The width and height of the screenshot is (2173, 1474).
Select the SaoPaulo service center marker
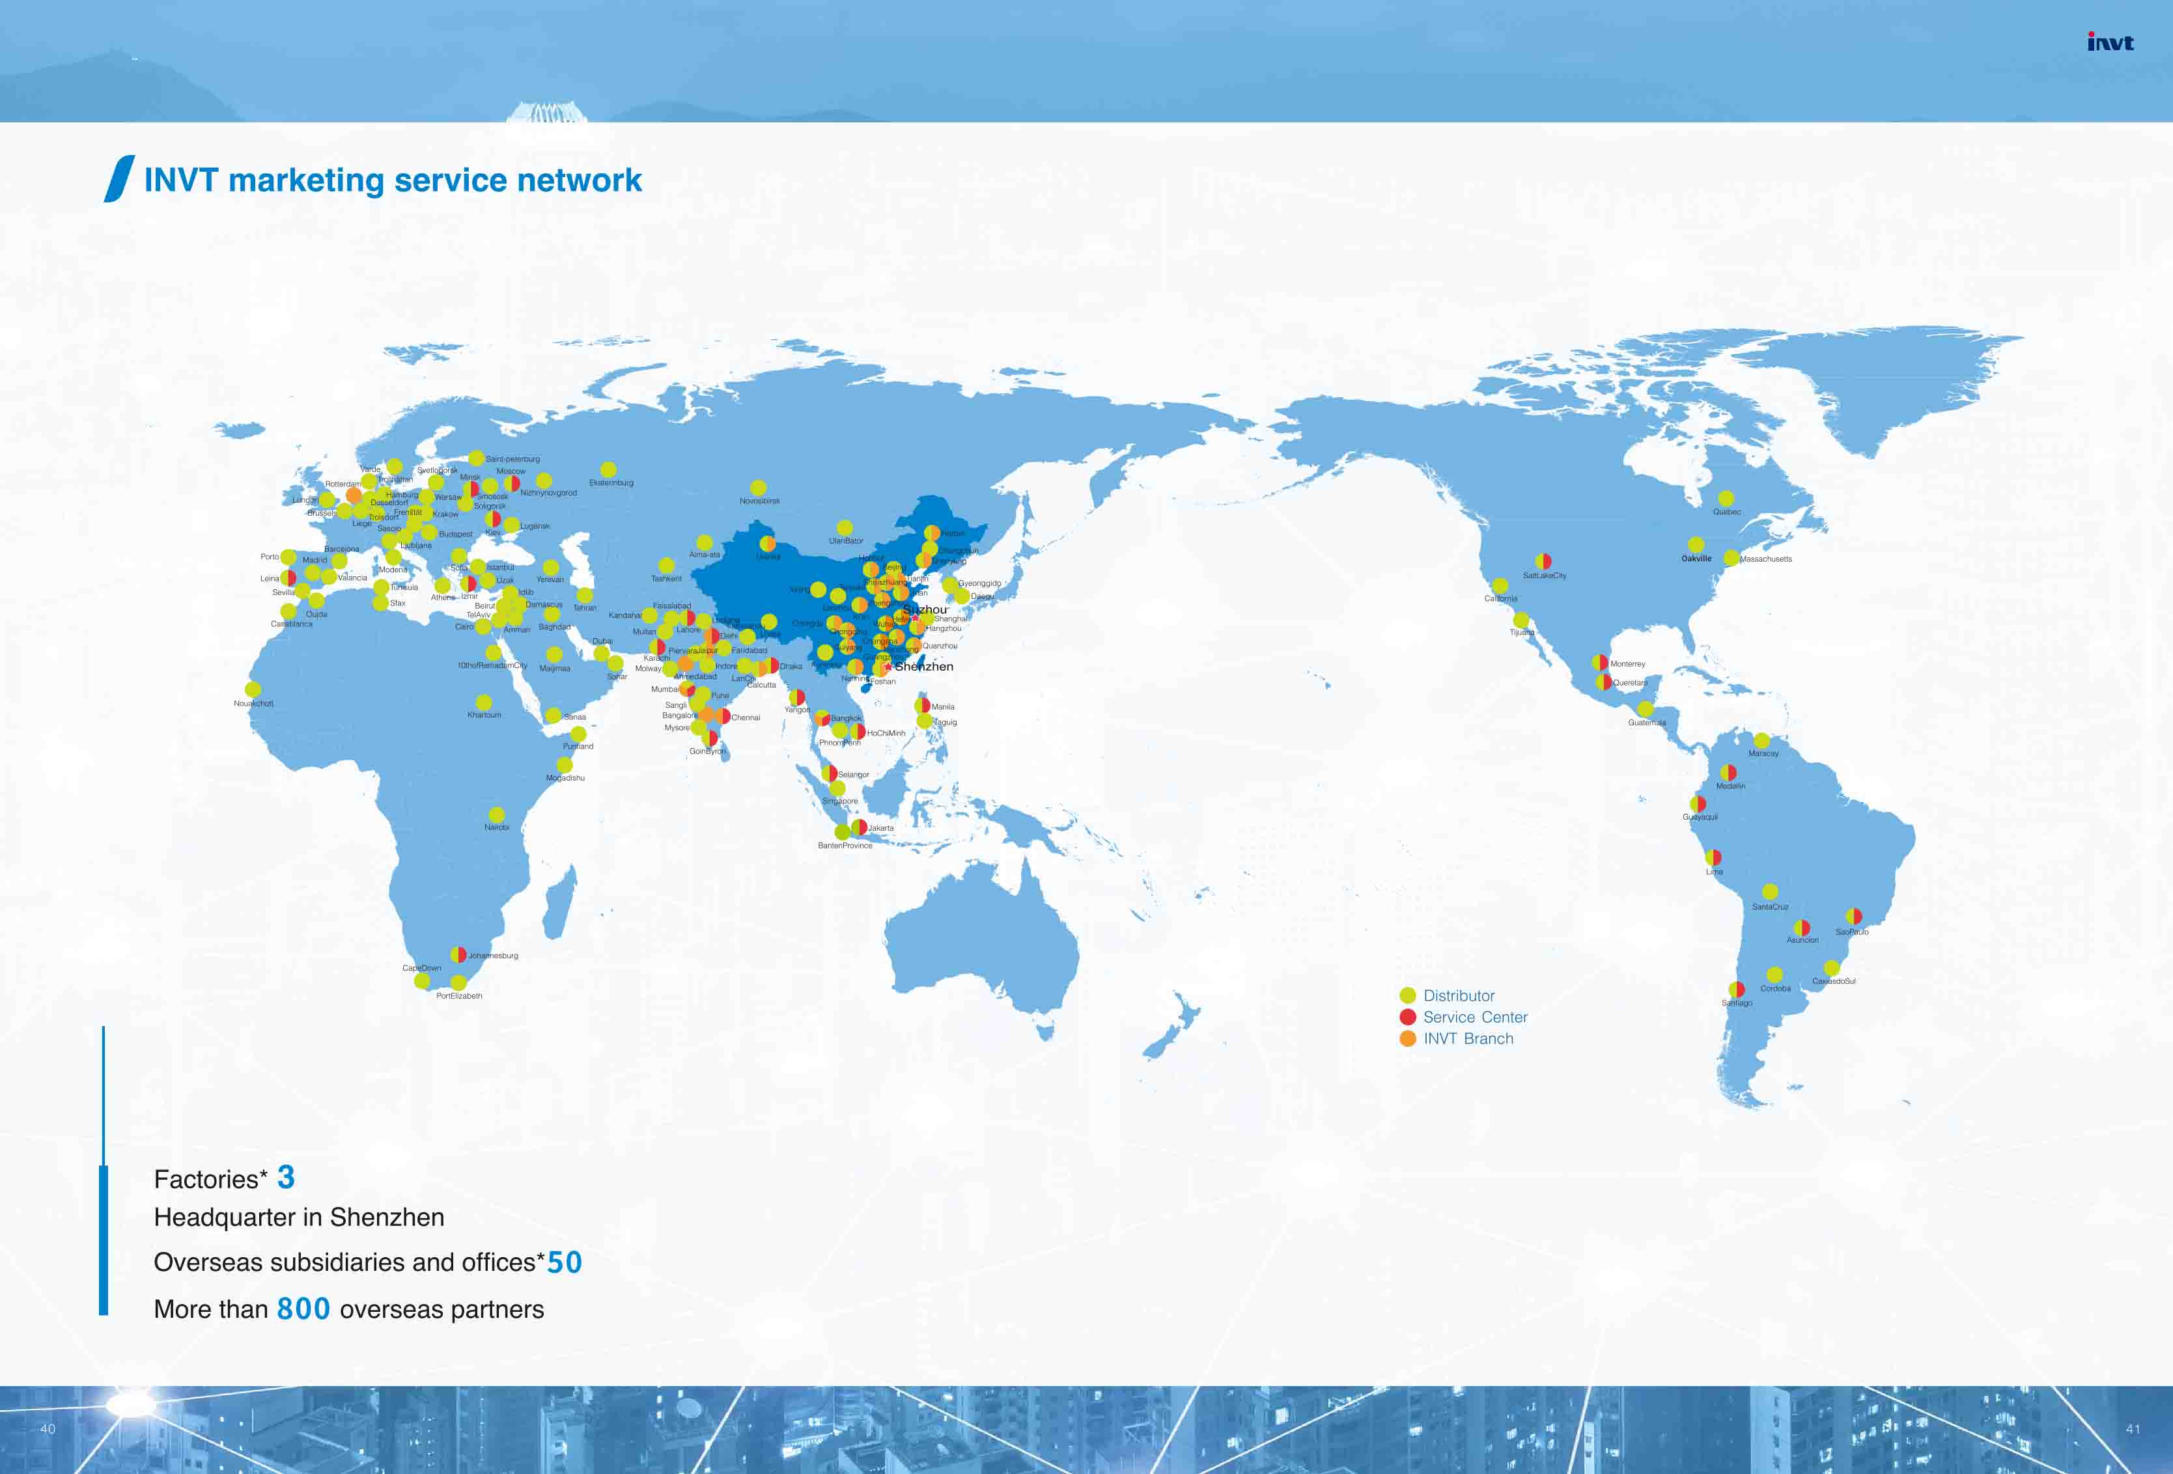pyautogui.click(x=1853, y=916)
